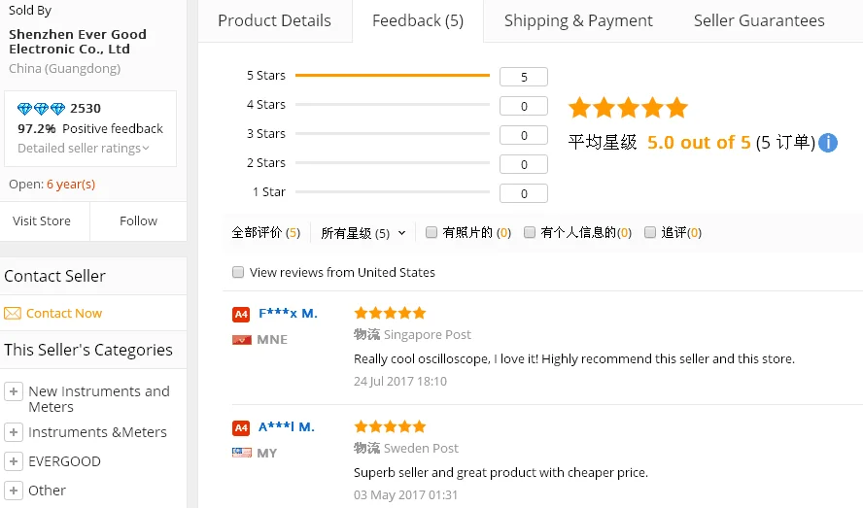This screenshot has height=508, width=863.
Task: Toggle the additional feedback 追评 checkbox
Action: click(x=650, y=232)
